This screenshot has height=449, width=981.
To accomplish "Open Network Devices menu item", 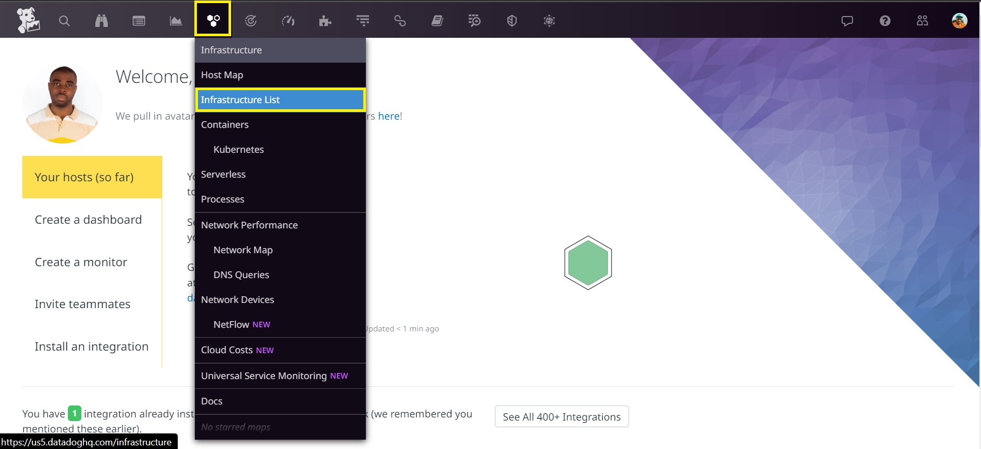I will click(x=280, y=300).
